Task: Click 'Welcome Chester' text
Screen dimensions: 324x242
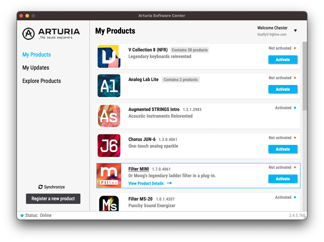Action: click(272, 28)
